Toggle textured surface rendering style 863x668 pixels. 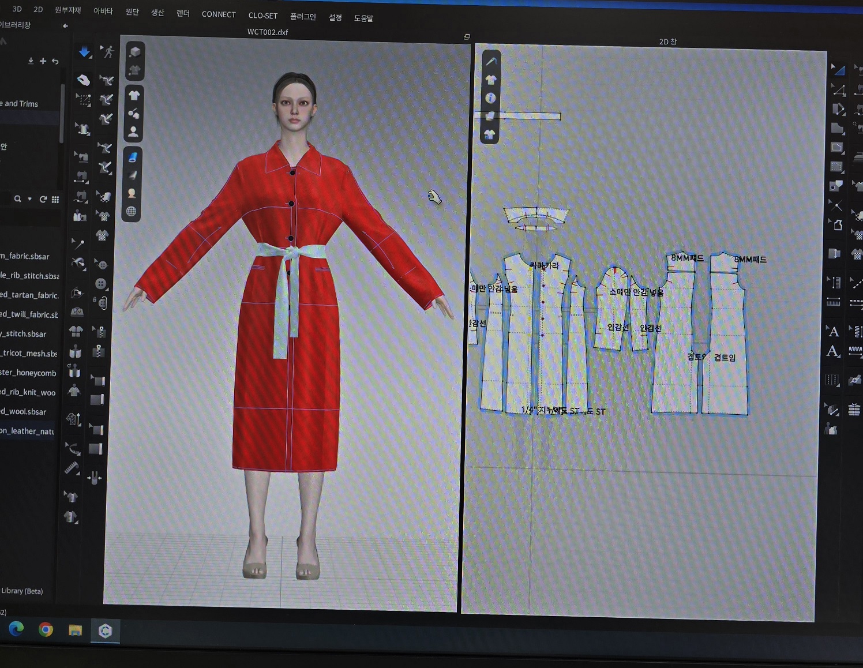click(x=133, y=157)
